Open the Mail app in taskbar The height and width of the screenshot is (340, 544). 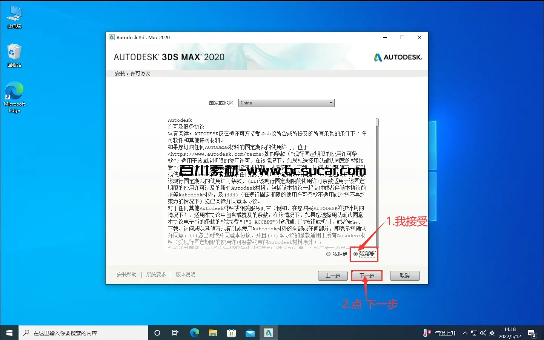pyautogui.click(x=250, y=333)
